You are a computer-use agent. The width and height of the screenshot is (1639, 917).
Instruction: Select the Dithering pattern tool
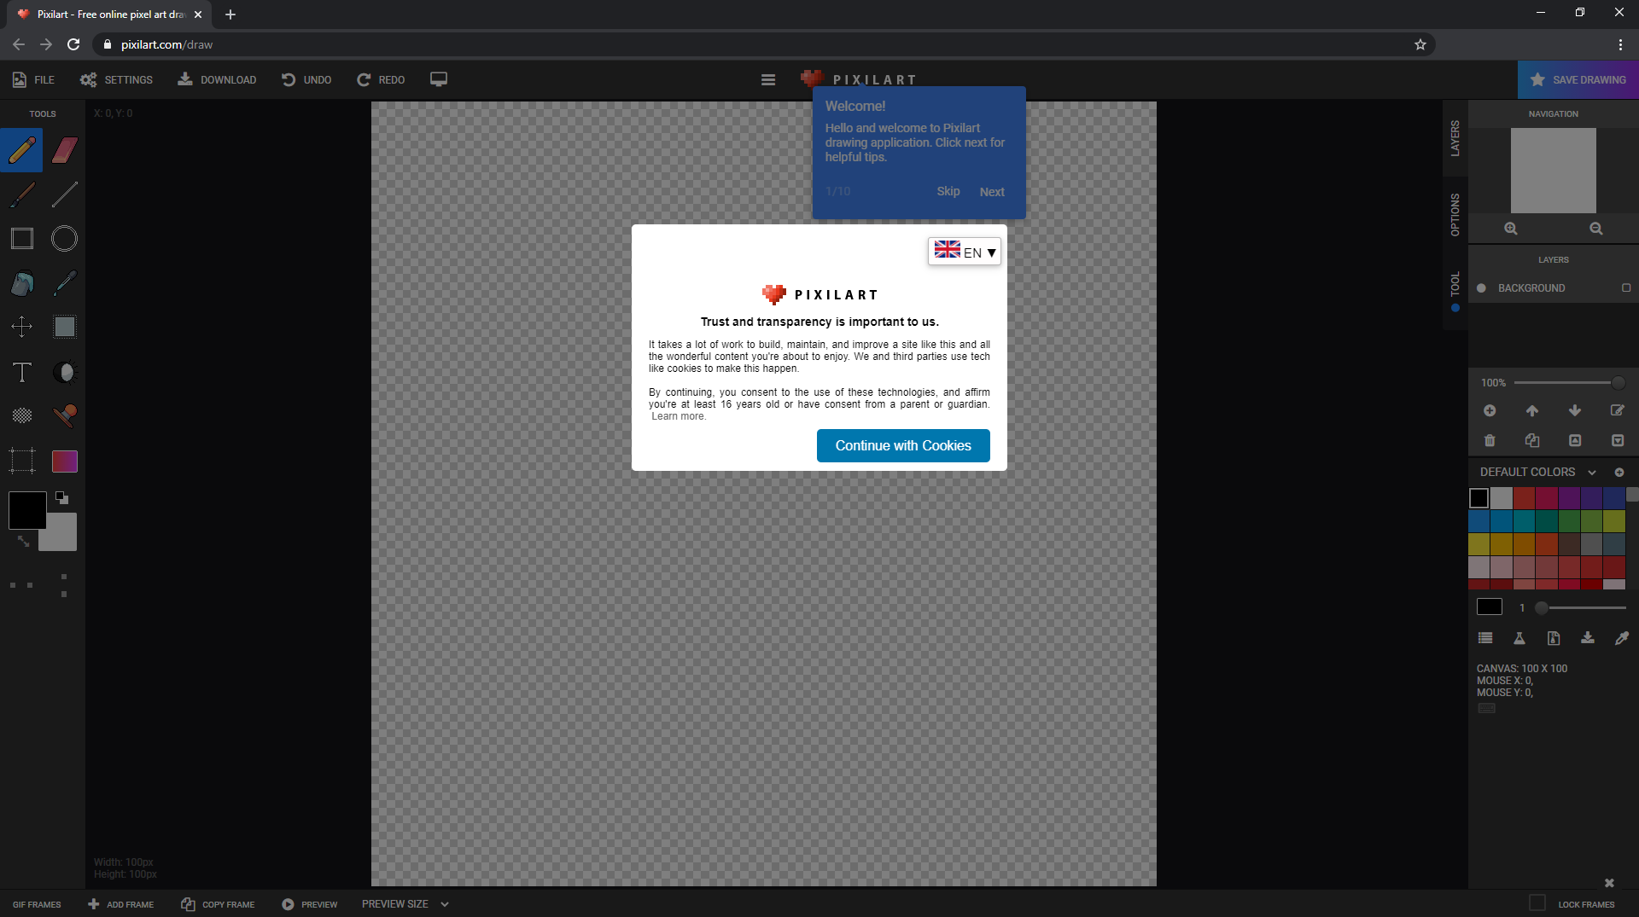(x=21, y=415)
